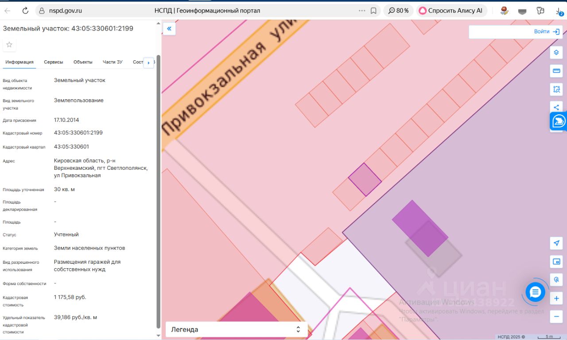Click Спросить Алису AI button
This screenshot has width=567, height=340.
[451, 11]
